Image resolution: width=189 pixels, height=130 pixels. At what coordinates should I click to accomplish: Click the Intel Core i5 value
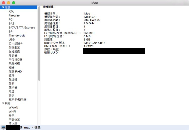92,20
